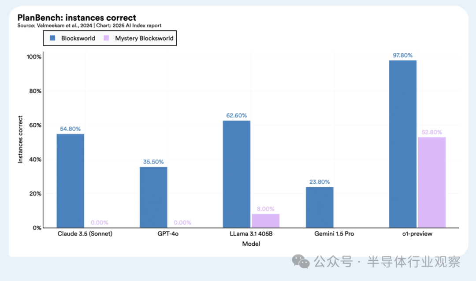Click the WeChat logo icon in watermark
Viewport: 476px width, 281px height.
pyautogui.click(x=301, y=261)
